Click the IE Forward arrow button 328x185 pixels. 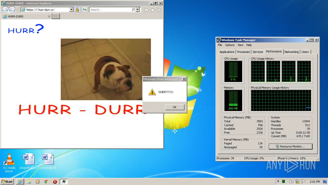(x=12, y=10)
